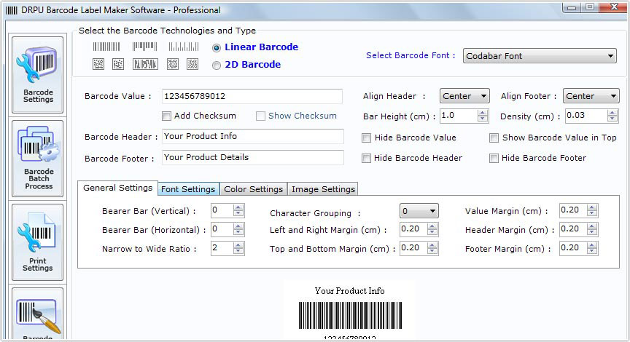Increase Density value
The height and width of the screenshot is (342, 630).
(x=612, y=113)
